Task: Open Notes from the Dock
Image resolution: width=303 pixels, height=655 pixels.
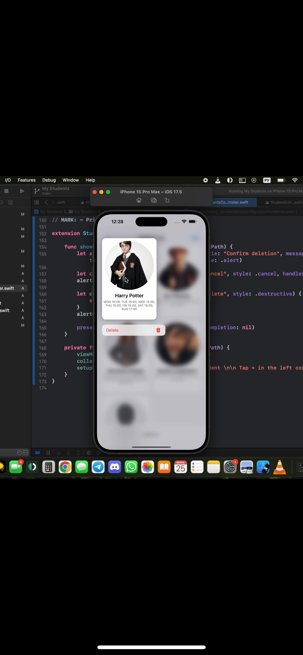Action: click(x=214, y=467)
